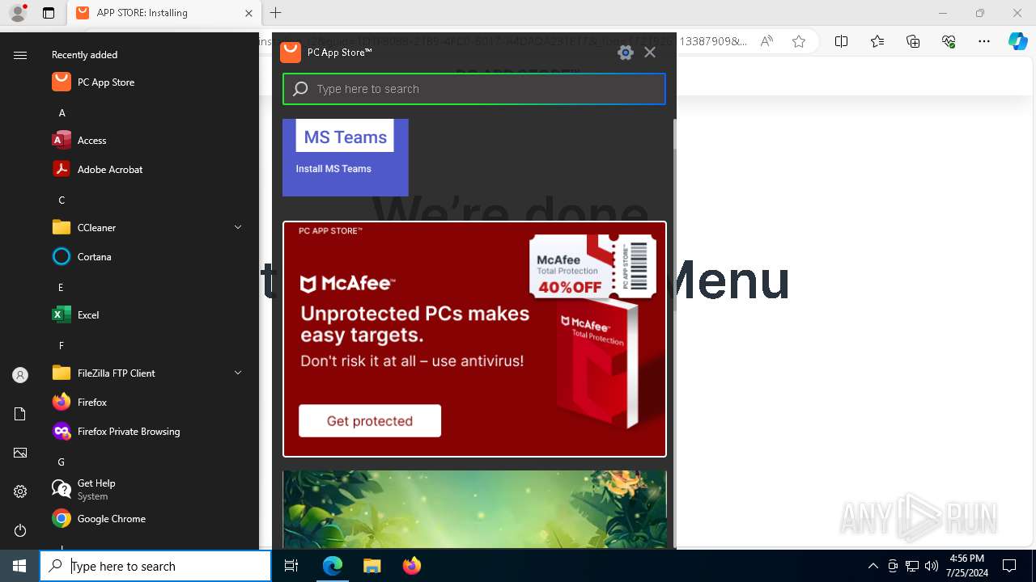
Task: Open the taskbar clock and date
Action: (x=966, y=566)
